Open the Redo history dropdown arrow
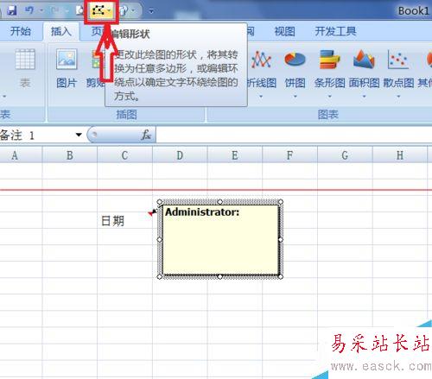Image resolution: width=432 pixels, height=379 pixels. (x=67, y=11)
